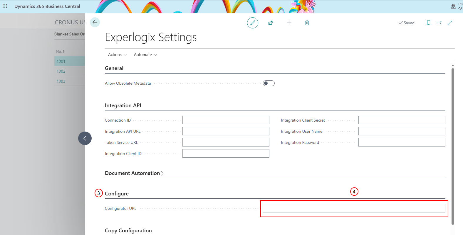
Task: Click the Token Service URL field
Action: [226, 142]
